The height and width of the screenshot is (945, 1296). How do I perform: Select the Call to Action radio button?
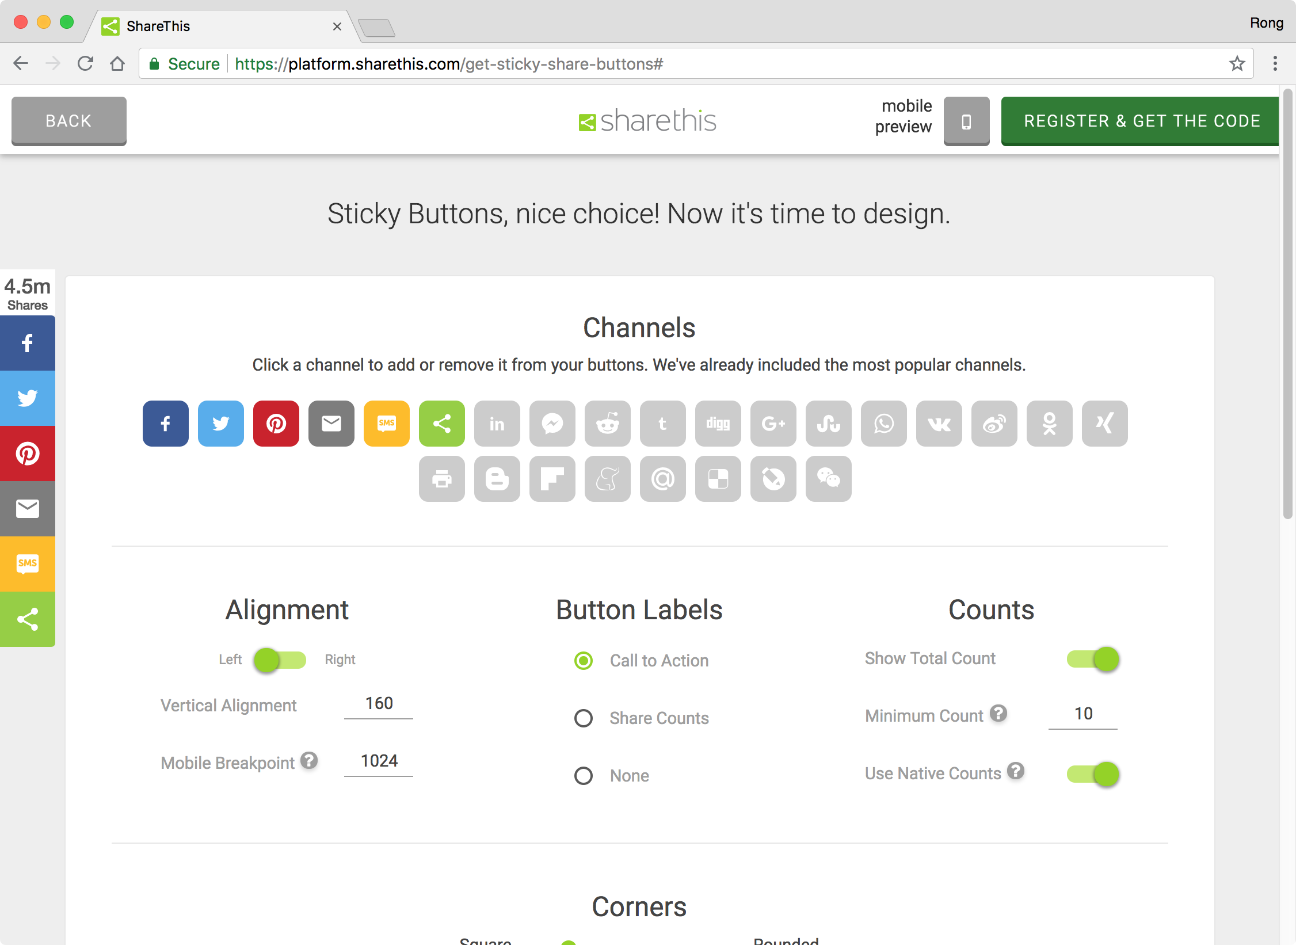pyautogui.click(x=584, y=661)
